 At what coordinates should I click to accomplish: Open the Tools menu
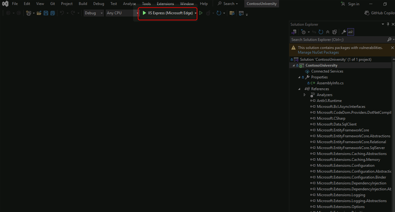coord(146,4)
